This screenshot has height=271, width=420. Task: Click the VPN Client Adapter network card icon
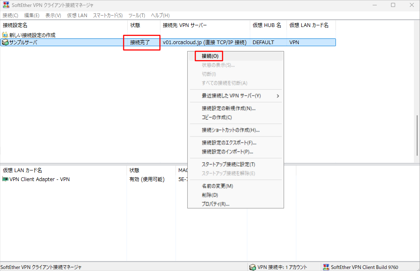pyautogui.click(x=5, y=179)
